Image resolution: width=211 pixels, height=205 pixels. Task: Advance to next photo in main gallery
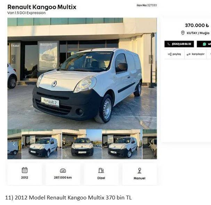pyautogui.click(x=151, y=59)
